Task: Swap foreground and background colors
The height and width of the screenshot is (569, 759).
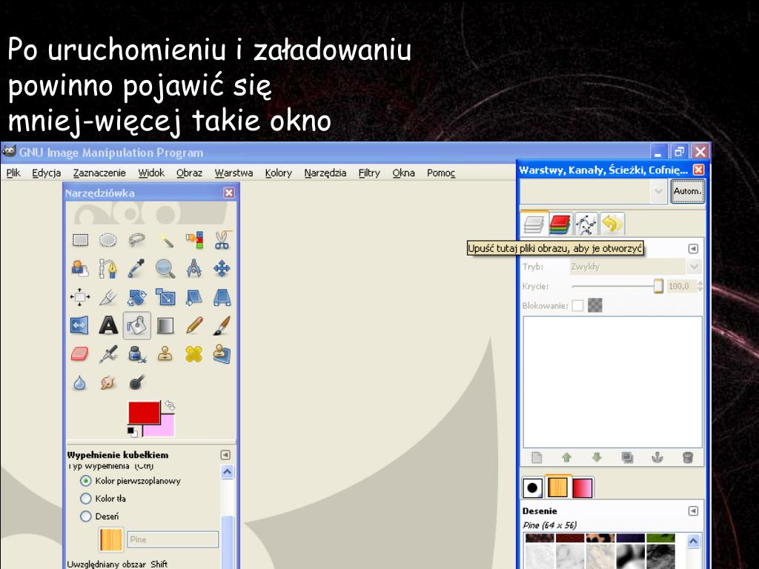Action: click(x=170, y=405)
